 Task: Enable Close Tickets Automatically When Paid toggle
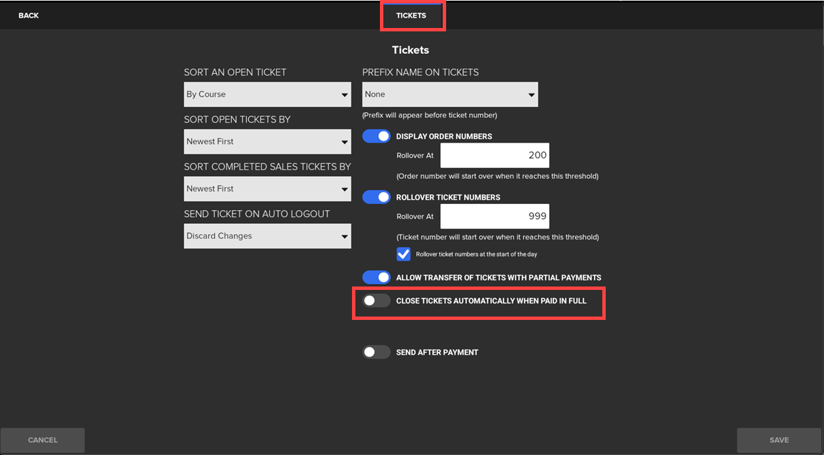pos(377,301)
